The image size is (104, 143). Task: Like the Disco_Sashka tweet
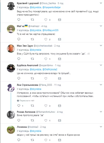(46, 20)
